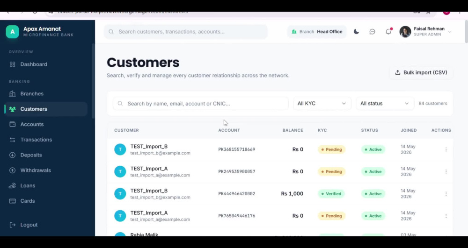The image size is (468, 248).
Task: Click the KYC column header
Action: [322, 130]
